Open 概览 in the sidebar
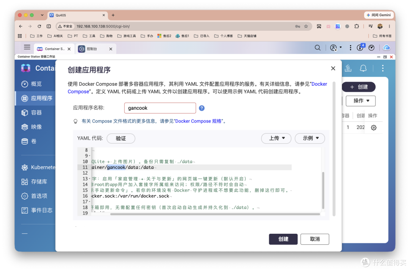Screen dimensions: 410x271 coord(35,84)
